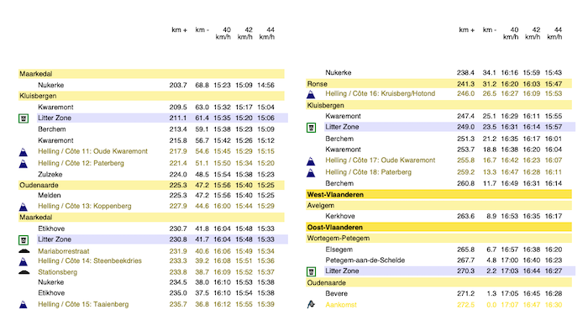The image size is (588, 331).
Task: Click the litter bin icon at km 230.8
Action: pos(24,240)
